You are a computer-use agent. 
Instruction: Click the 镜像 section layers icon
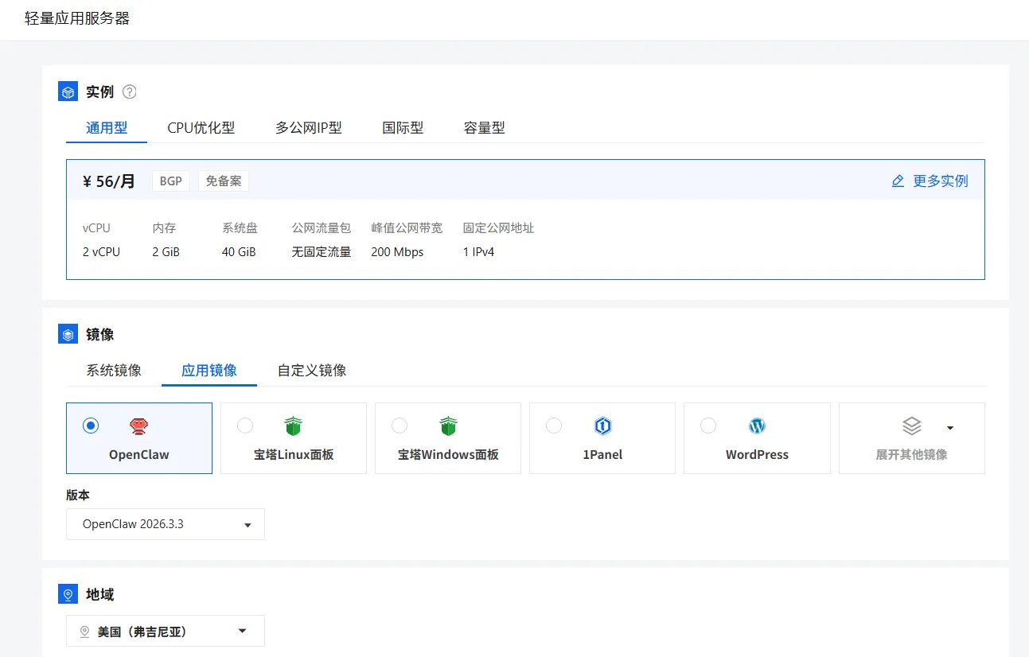tap(68, 334)
